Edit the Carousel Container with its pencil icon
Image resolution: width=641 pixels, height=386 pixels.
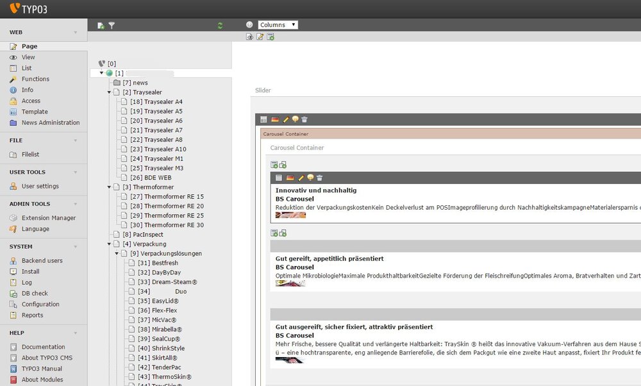click(286, 119)
